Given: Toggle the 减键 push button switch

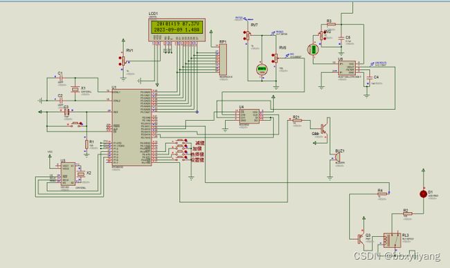Looking at the screenshot, I should (x=180, y=141).
